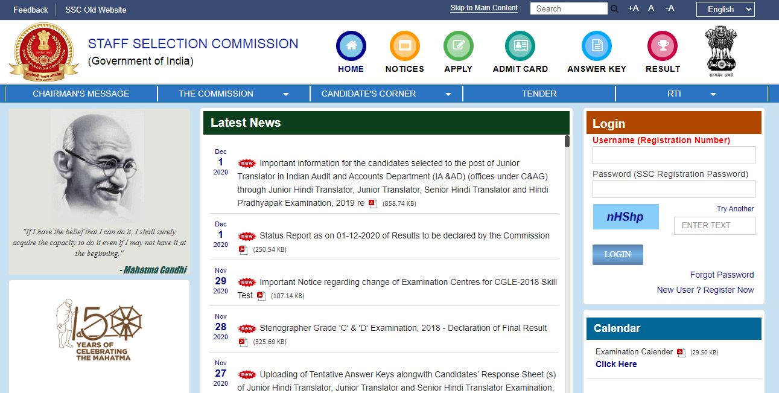
Task: Click the national emblem of India image
Action: click(720, 52)
